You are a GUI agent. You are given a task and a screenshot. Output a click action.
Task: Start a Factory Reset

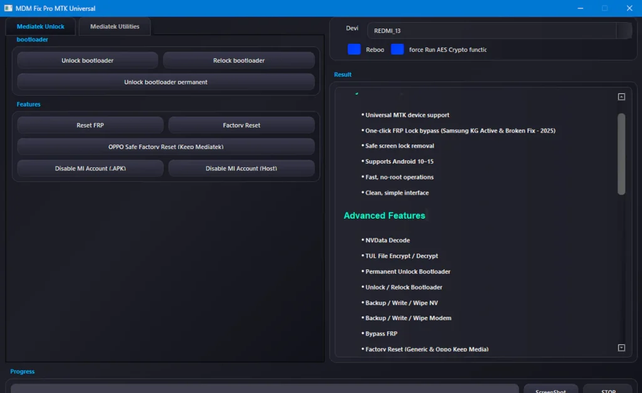pyautogui.click(x=241, y=125)
